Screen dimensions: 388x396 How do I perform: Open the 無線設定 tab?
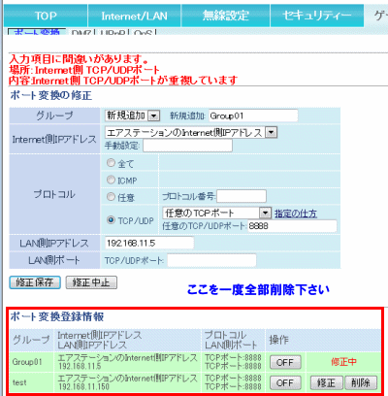pos(225,16)
